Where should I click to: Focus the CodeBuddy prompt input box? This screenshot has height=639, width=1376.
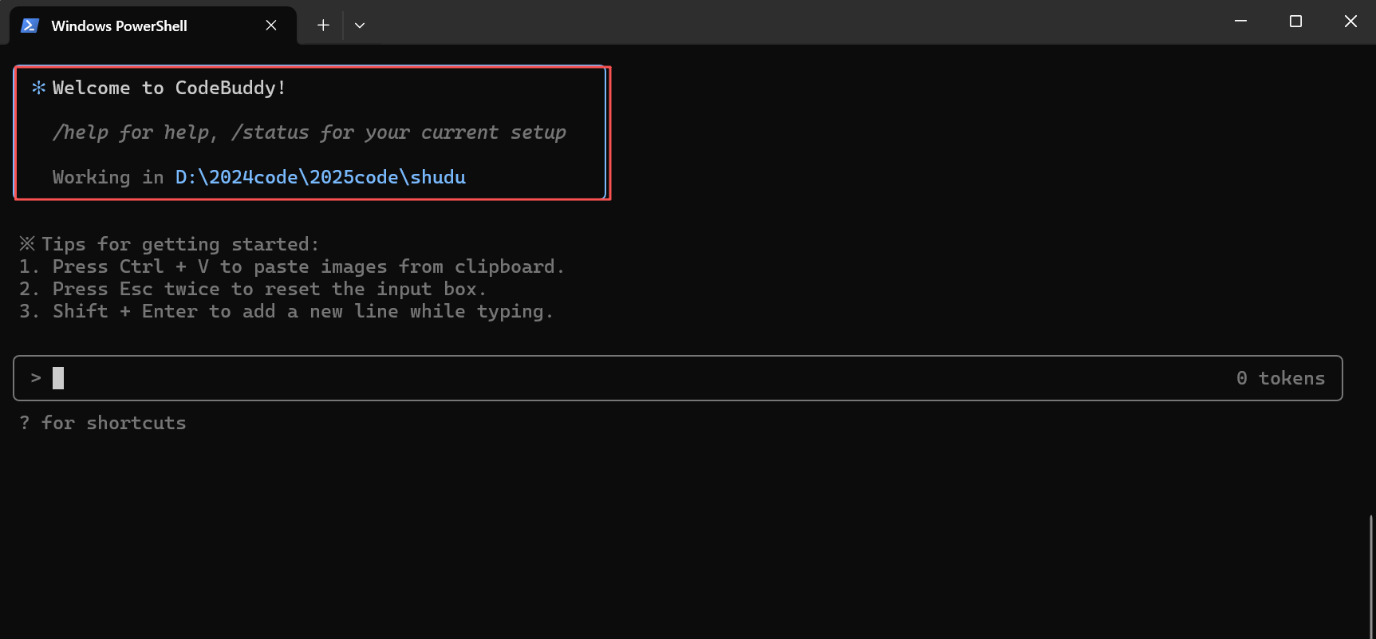pos(638,378)
